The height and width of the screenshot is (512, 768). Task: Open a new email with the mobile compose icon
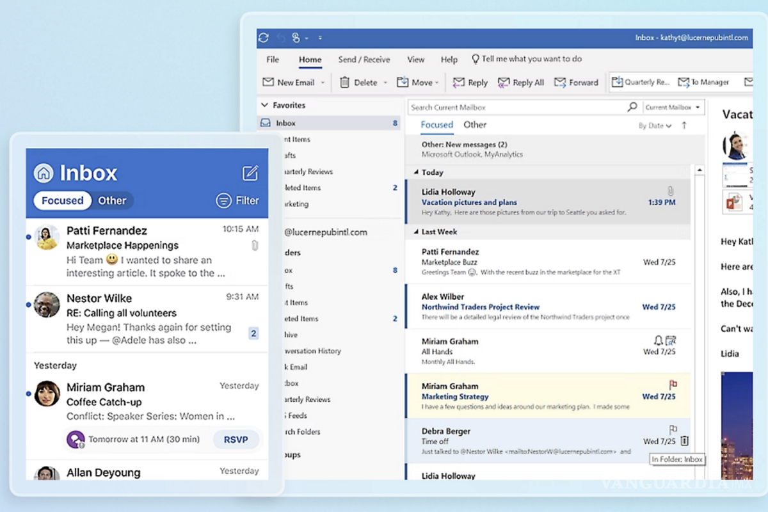pos(250,173)
